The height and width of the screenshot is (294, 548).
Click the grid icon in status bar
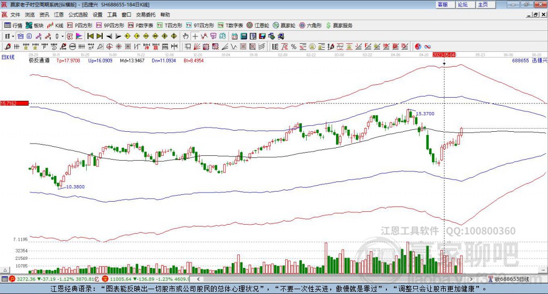[4, 279]
